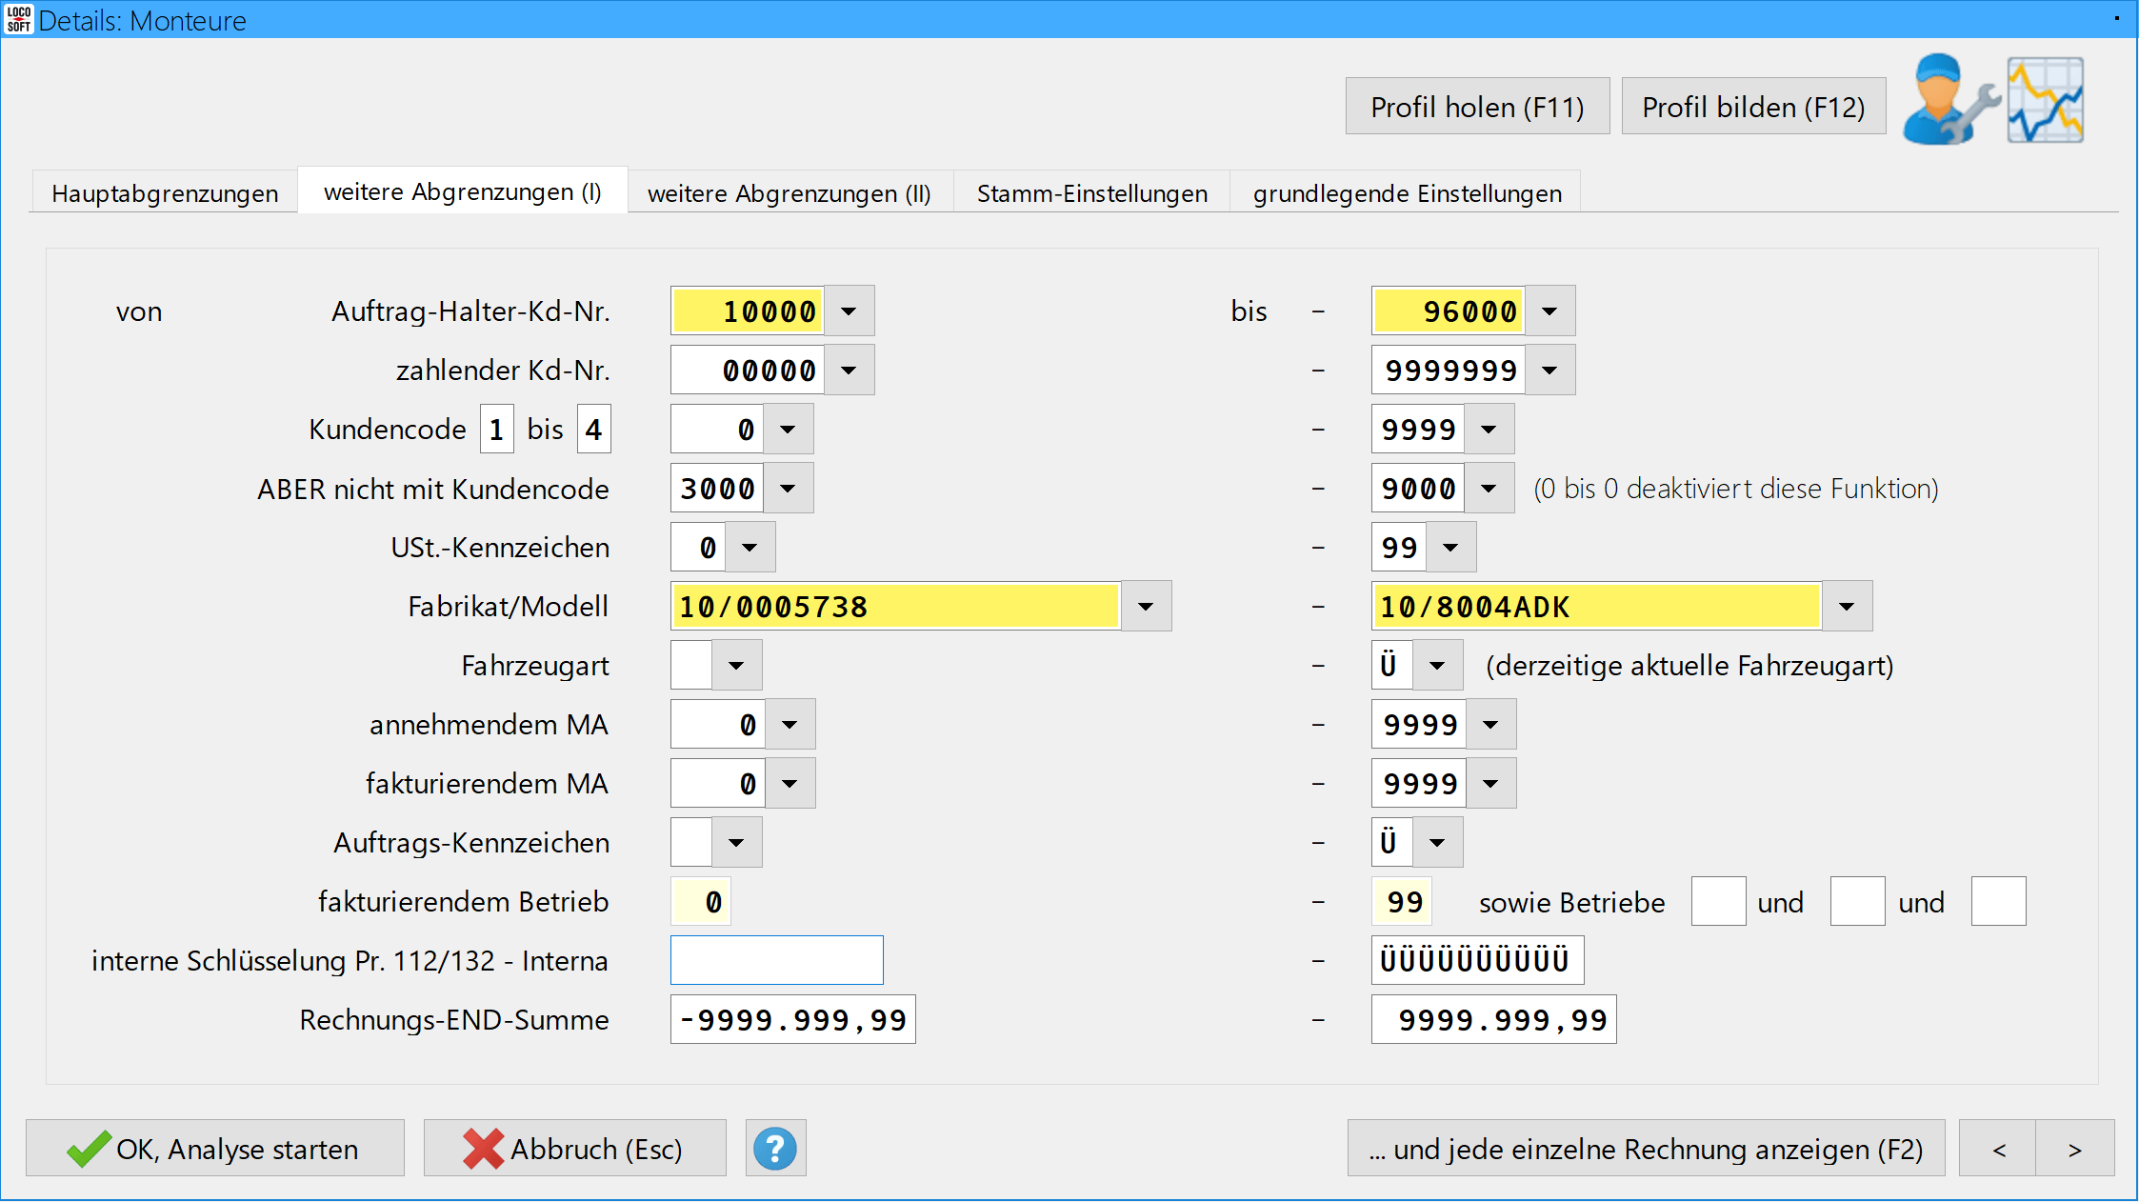Select weitere Abgrenzungen (II) tab
Viewport: 2139px width, 1202px height.
(789, 193)
